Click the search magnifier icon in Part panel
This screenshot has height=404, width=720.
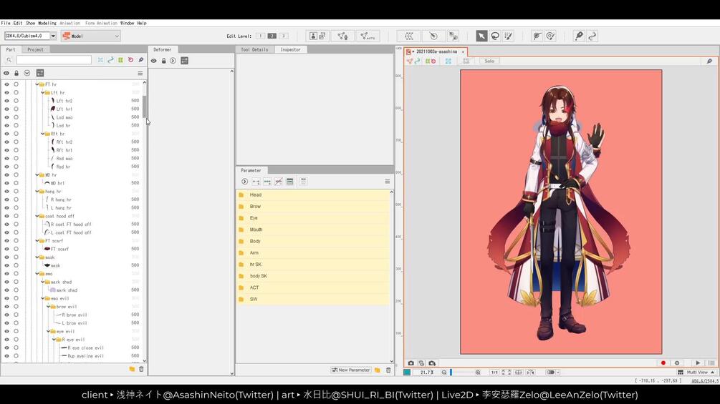coord(9,60)
